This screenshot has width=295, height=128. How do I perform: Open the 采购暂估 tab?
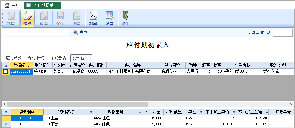(x=58, y=58)
